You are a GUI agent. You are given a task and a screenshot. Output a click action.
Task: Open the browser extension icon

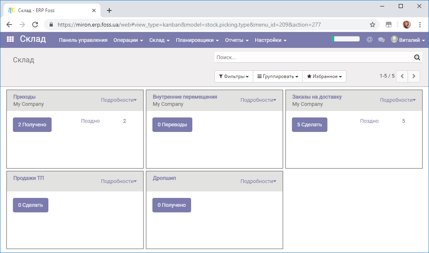[x=389, y=25]
